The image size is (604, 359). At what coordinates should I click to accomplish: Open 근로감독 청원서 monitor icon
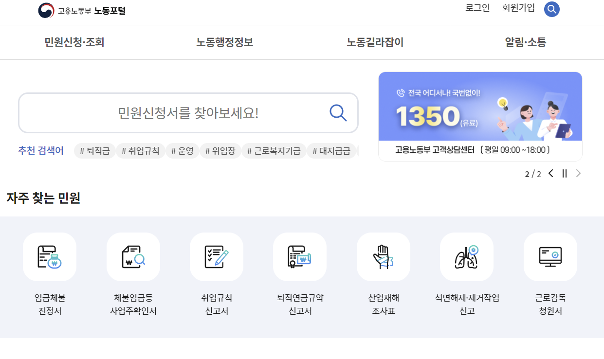pyautogui.click(x=550, y=257)
